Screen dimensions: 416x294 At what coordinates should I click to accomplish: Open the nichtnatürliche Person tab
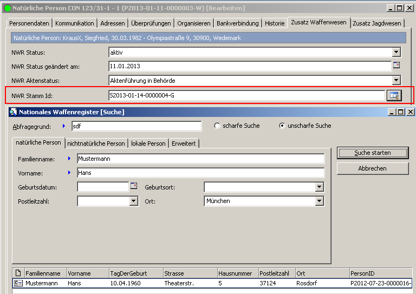click(96, 143)
